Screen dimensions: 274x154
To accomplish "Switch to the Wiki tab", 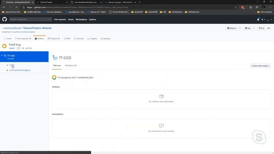I will tap(67, 38).
